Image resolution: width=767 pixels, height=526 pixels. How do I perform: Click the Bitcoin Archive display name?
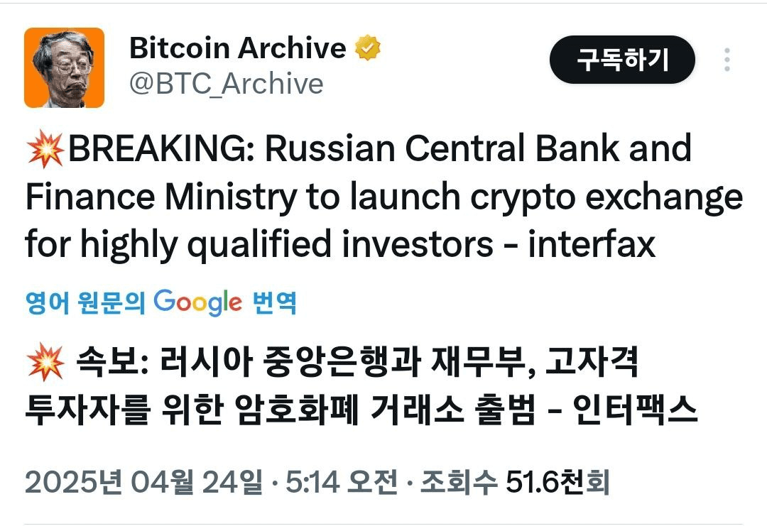point(237,48)
